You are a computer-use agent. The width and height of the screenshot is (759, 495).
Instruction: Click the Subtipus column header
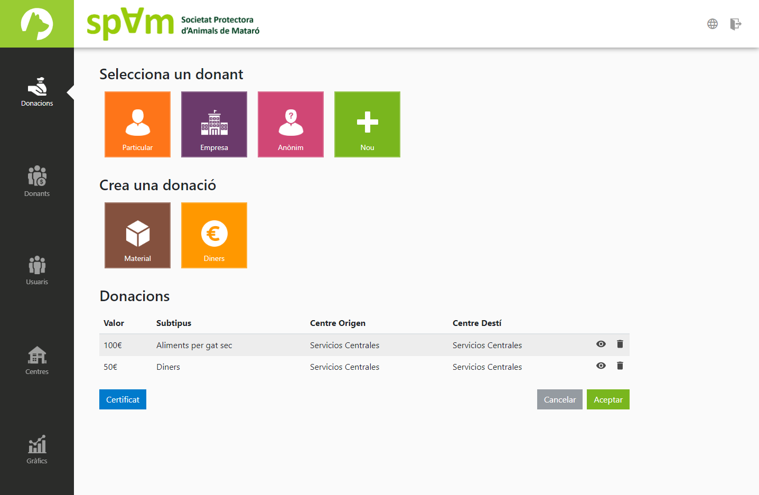pos(174,323)
